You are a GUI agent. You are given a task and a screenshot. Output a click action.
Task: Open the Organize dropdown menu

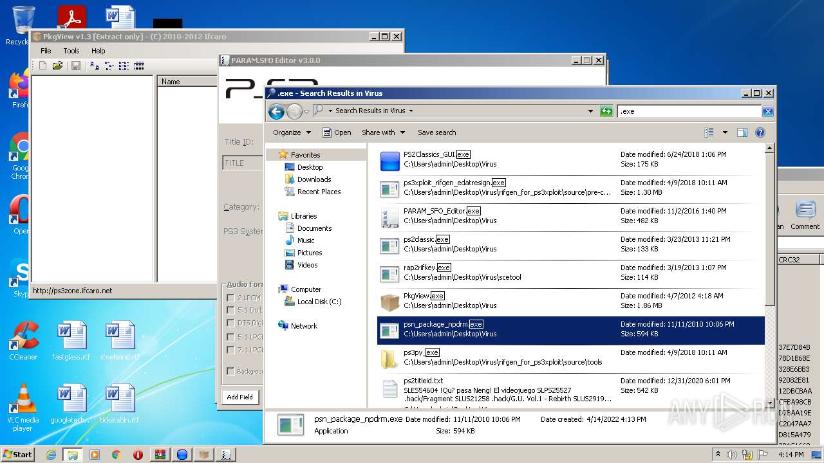292,132
